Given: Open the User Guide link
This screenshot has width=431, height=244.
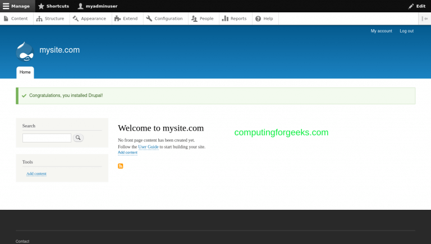Looking at the screenshot, I should [148, 147].
